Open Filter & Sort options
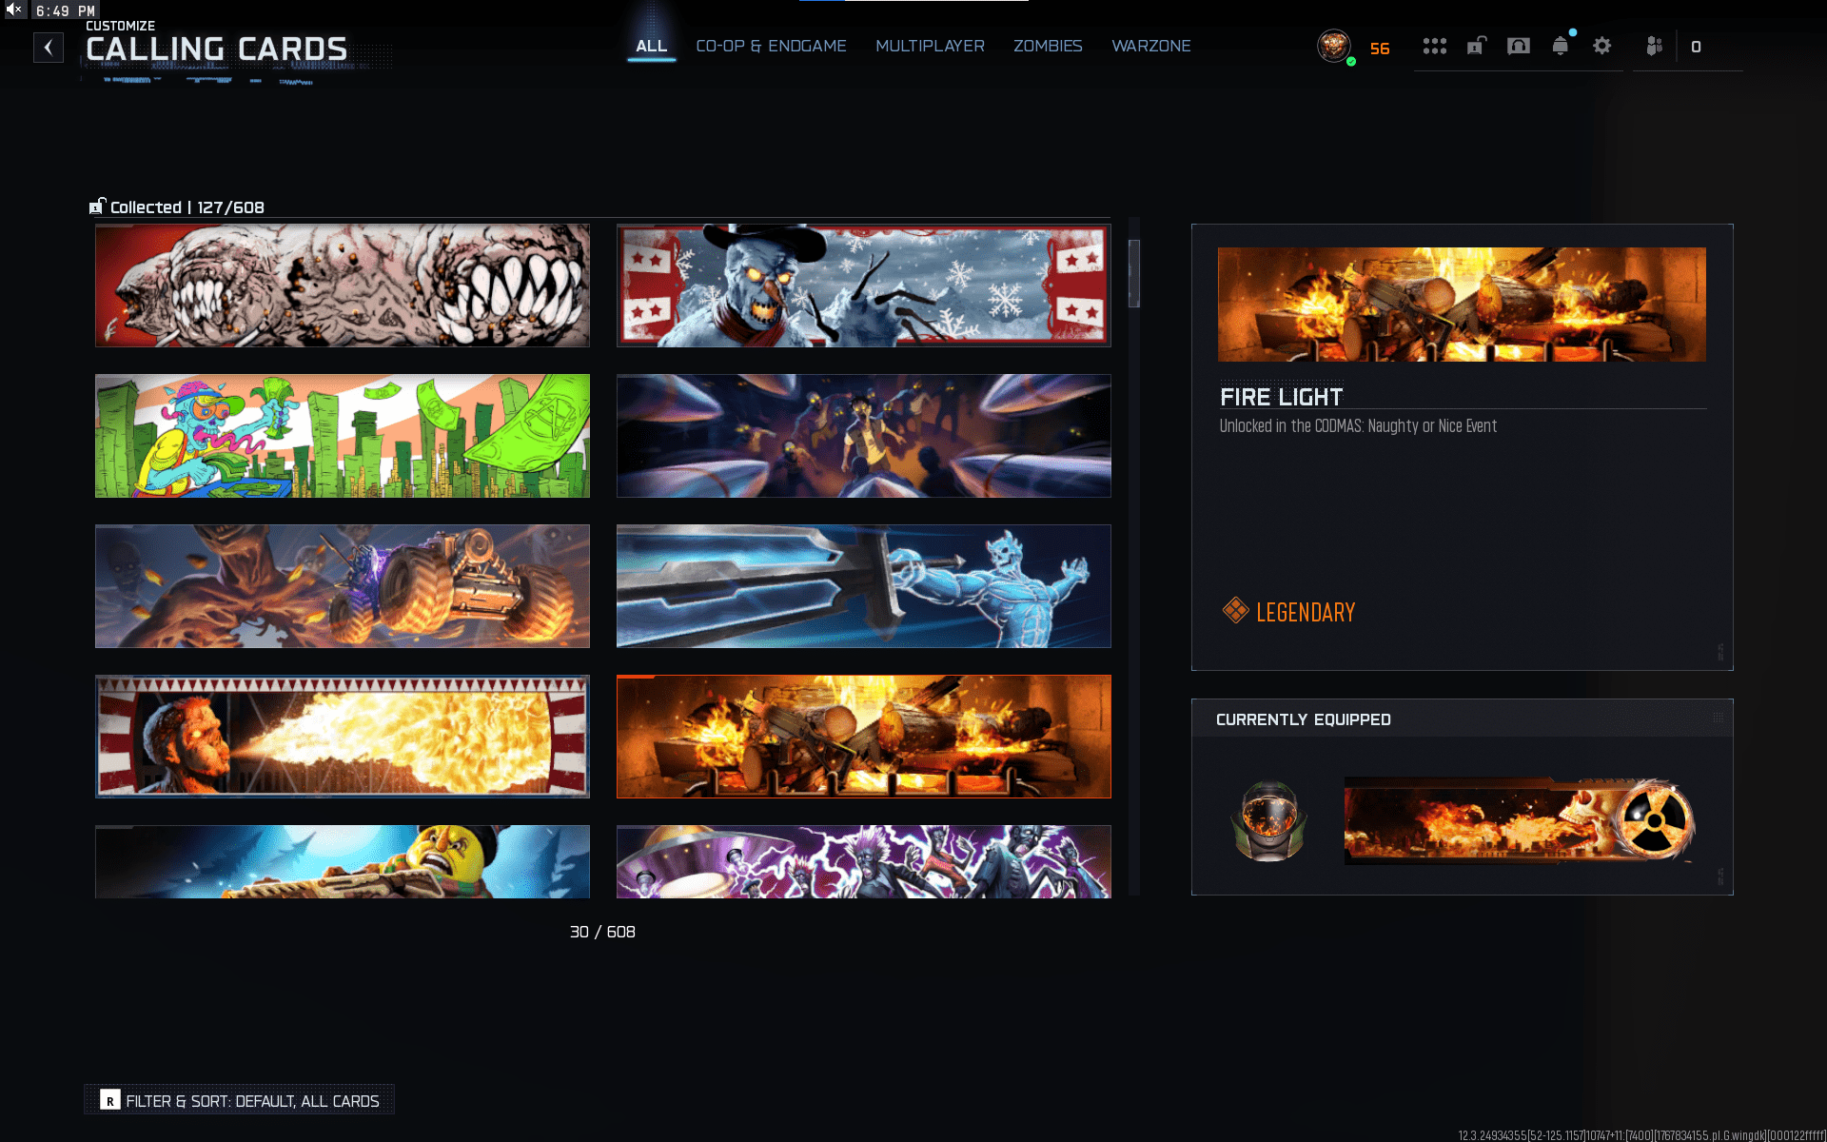The width and height of the screenshot is (1827, 1142). click(240, 1100)
